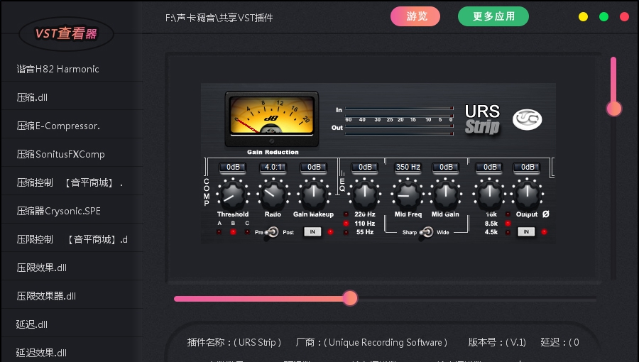This screenshot has width=639, height=362.
Task: Select 压限控制【音平商城】.d entry
Action: 72,239
